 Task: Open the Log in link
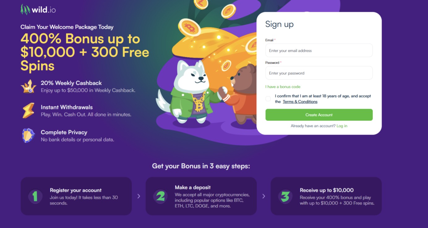click(342, 126)
